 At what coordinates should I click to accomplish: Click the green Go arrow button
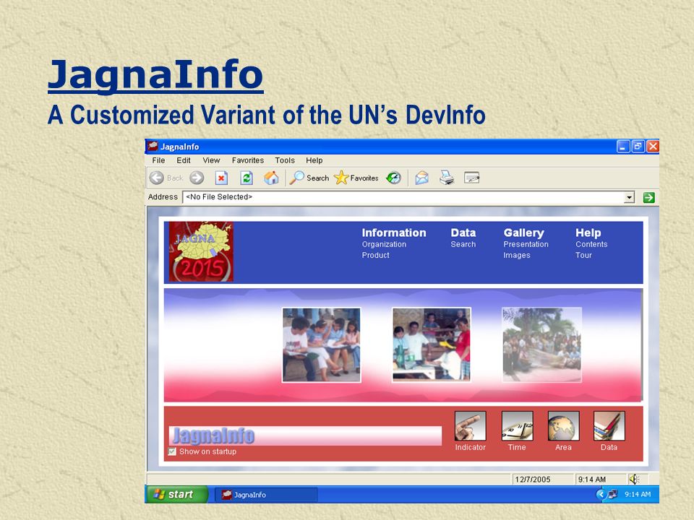pos(649,197)
